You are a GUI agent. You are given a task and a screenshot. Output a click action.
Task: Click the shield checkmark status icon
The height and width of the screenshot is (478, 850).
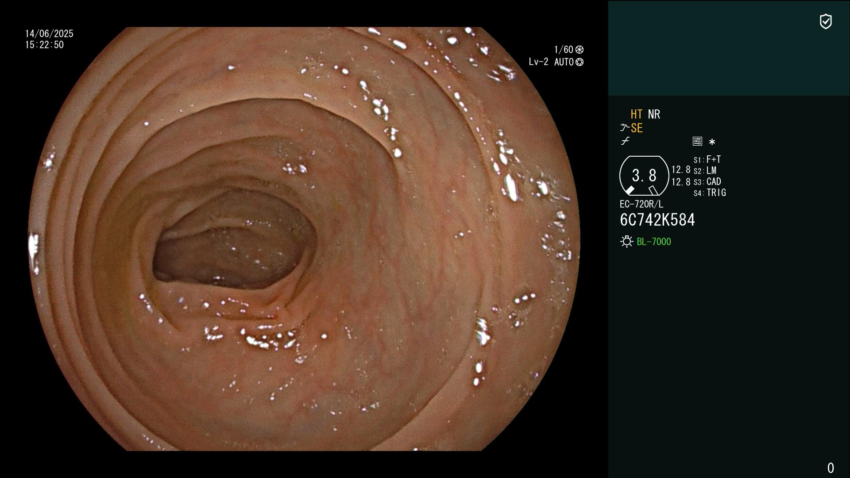coord(826,21)
